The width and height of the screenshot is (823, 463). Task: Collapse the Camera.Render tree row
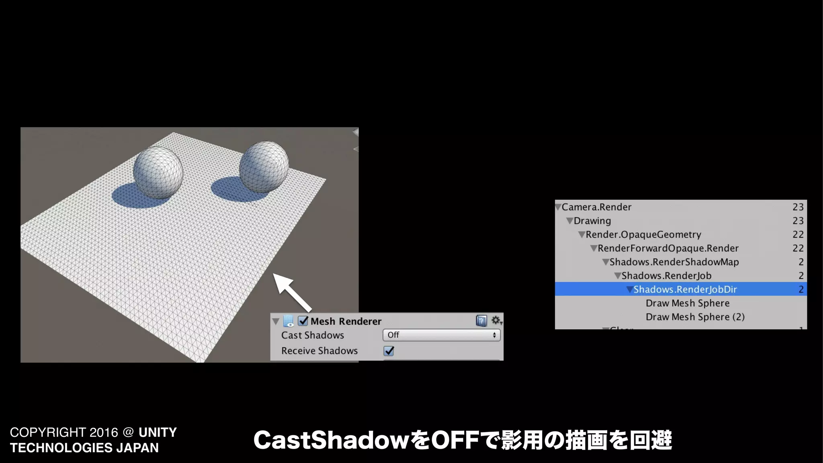(x=558, y=207)
